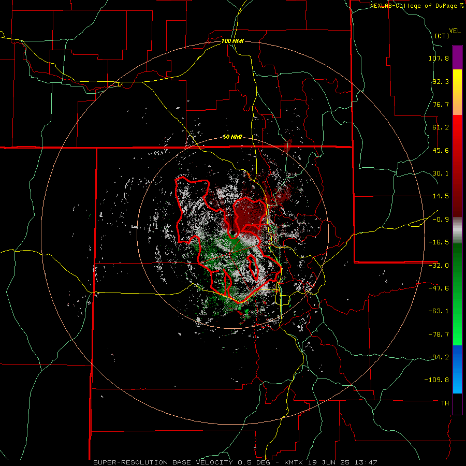466x466 pixels.
Task: Pick the purple segment of the color bar
Action: click(x=457, y=57)
